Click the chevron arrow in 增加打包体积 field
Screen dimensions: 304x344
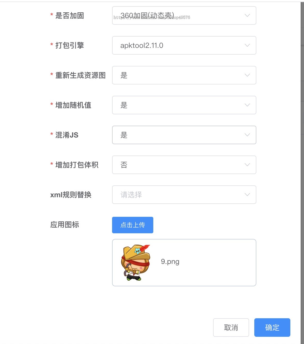pos(247,165)
